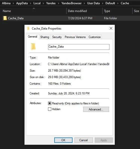
Task: Expand the chevron after Yandex in breadcrumb
Action: [x=58, y=3]
